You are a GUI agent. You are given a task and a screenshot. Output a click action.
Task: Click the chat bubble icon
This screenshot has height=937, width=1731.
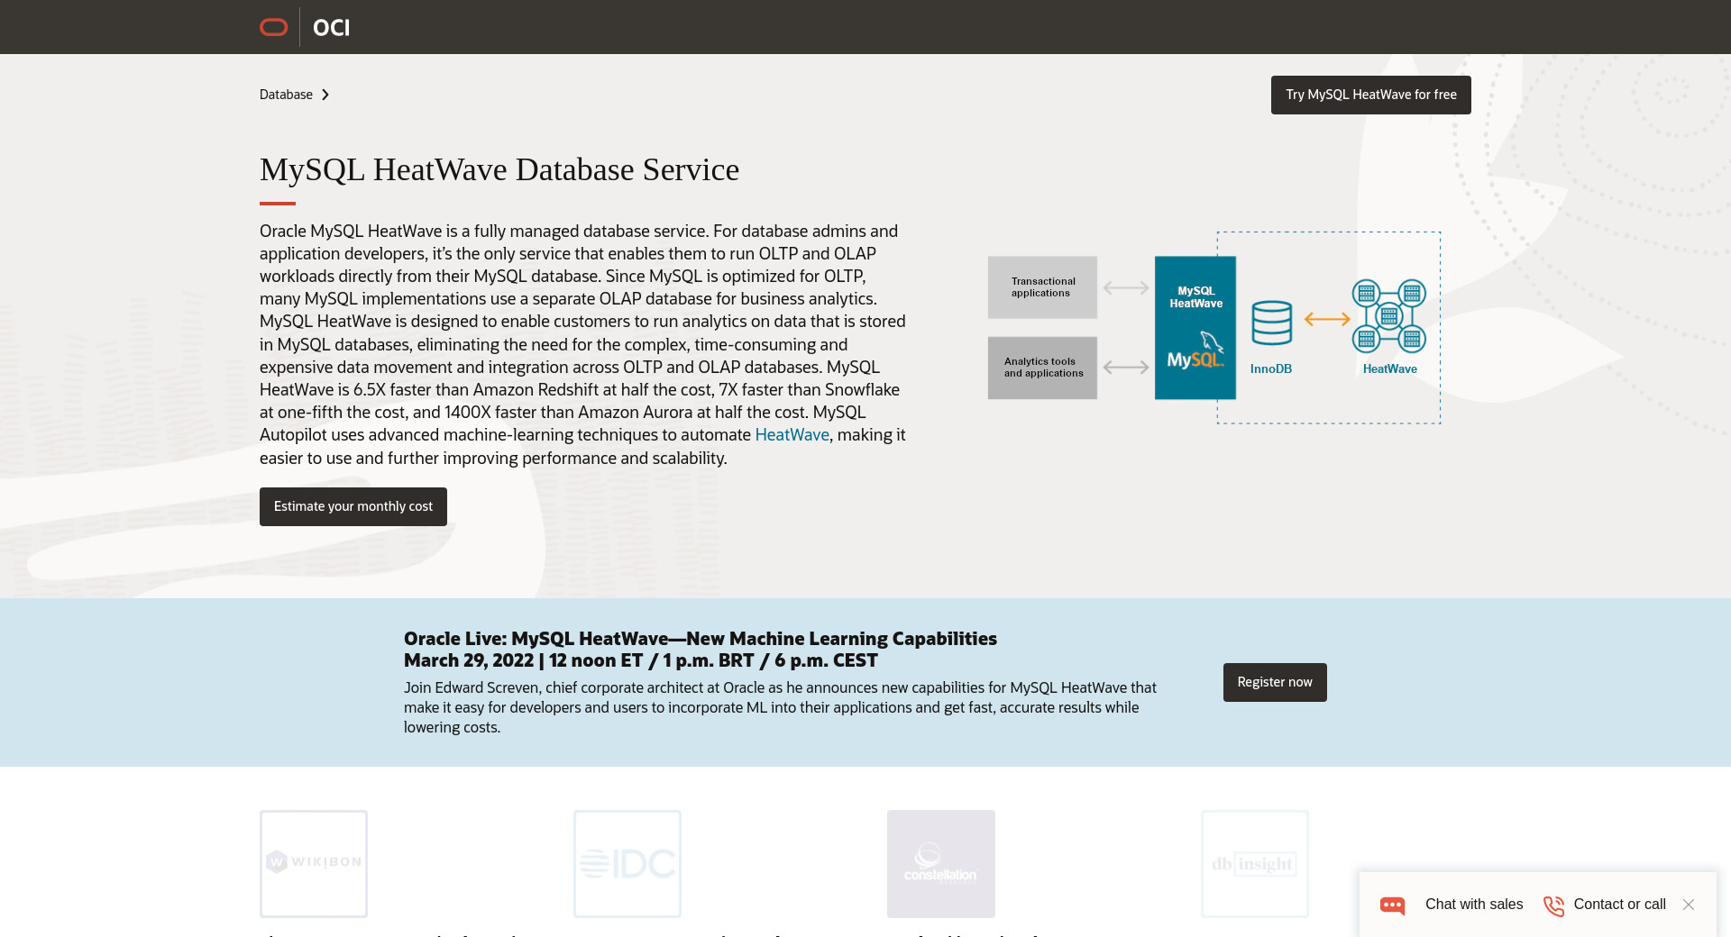(x=1393, y=905)
